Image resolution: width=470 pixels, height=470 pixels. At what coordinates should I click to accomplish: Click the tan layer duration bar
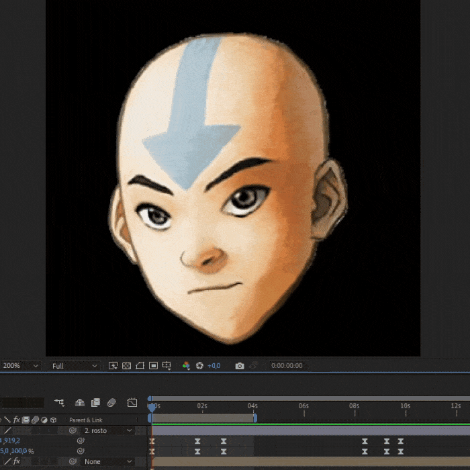pyautogui.click(x=311, y=462)
